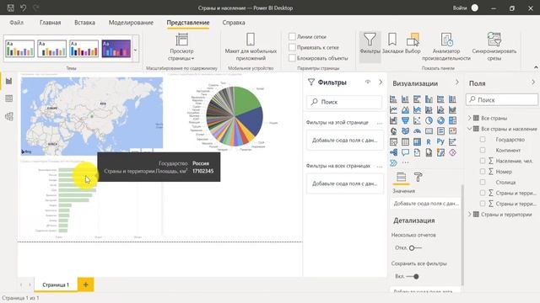
Task: Turn on the Несколько отчетов toggle
Action: tap(414, 247)
